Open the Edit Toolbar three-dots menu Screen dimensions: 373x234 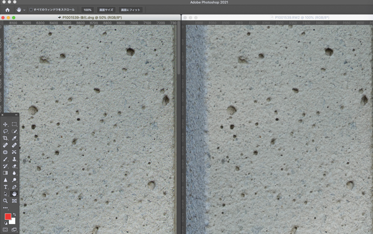tap(5, 207)
